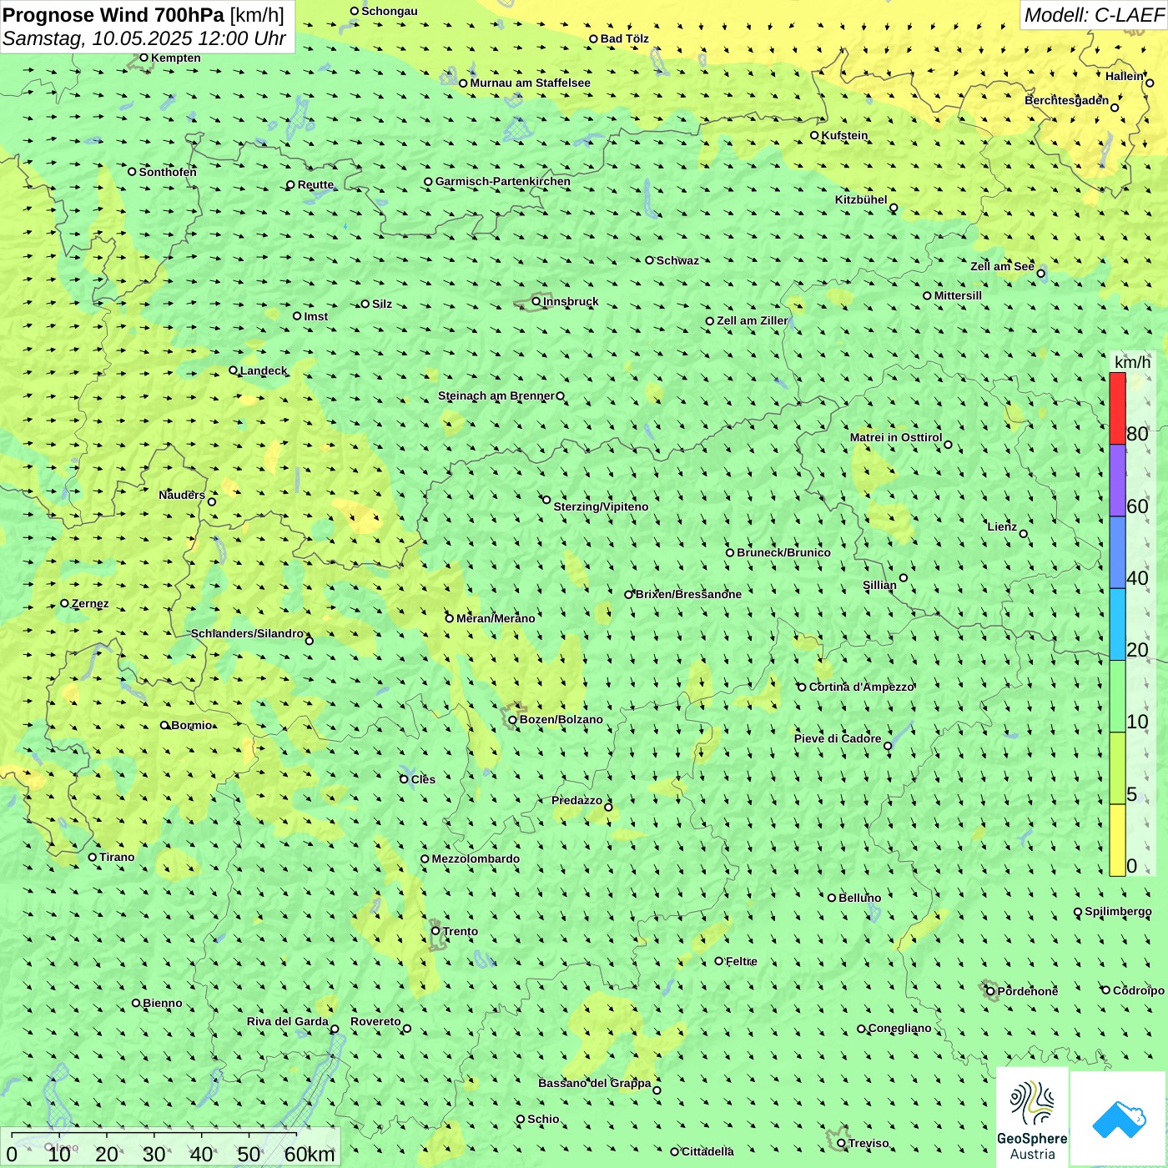Click the "Murnau am Staffelsee" label
The image size is (1168, 1168).
(530, 83)
